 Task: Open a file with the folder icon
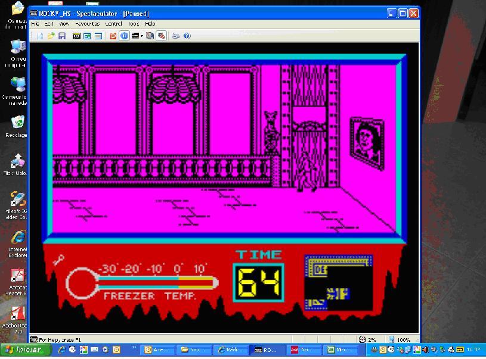[x=51, y=36]
